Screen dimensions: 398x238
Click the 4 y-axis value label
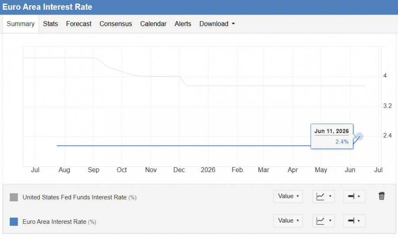(x=385, y=76)
